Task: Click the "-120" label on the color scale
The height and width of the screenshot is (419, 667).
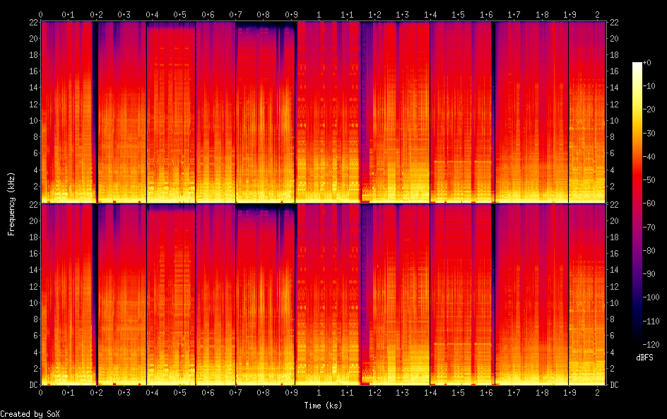Action: [x=651, y=345]
